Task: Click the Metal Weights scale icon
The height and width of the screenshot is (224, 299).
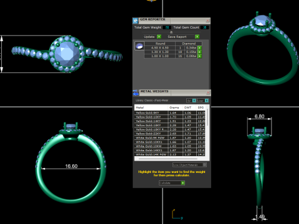Action: point(136,93)
